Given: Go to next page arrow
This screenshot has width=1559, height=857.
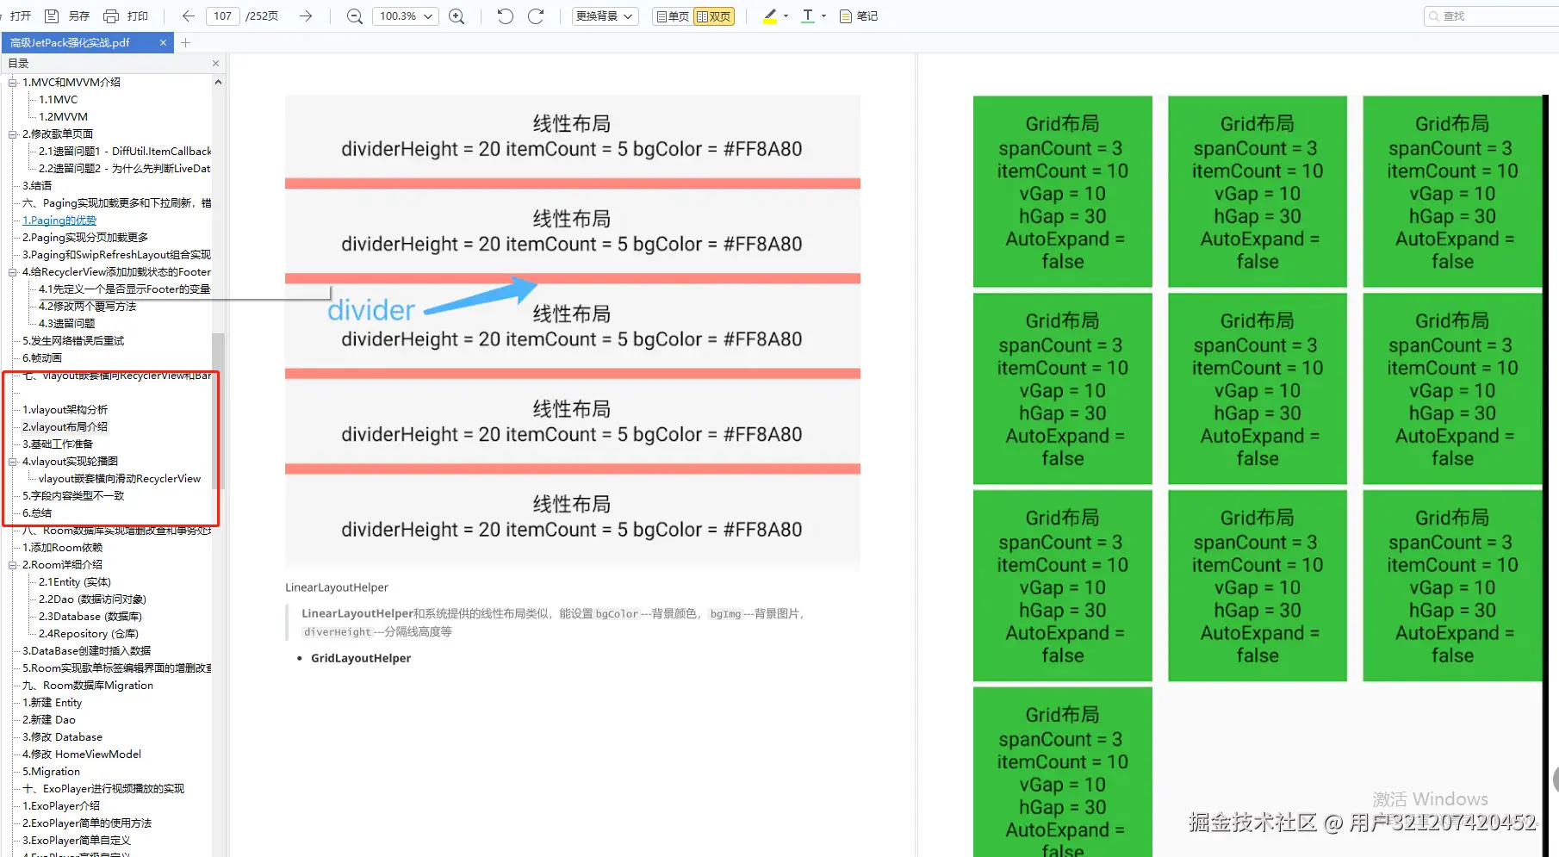Looking at the screenshot, I should 306,16.
